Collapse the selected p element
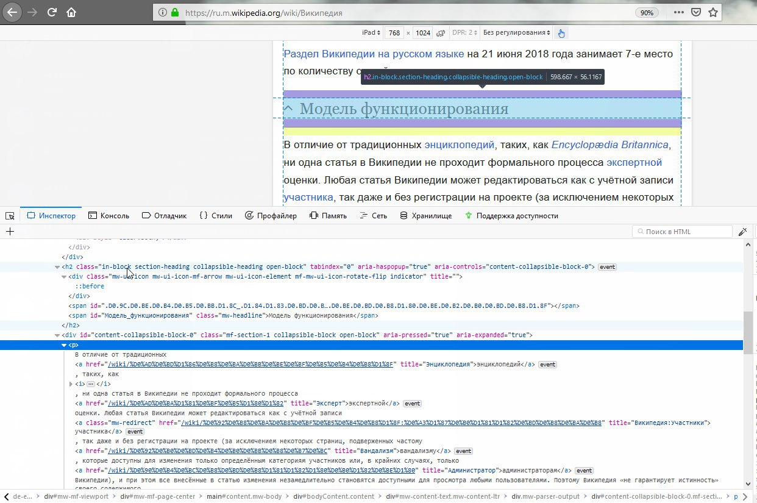 [x=64, y=345]
